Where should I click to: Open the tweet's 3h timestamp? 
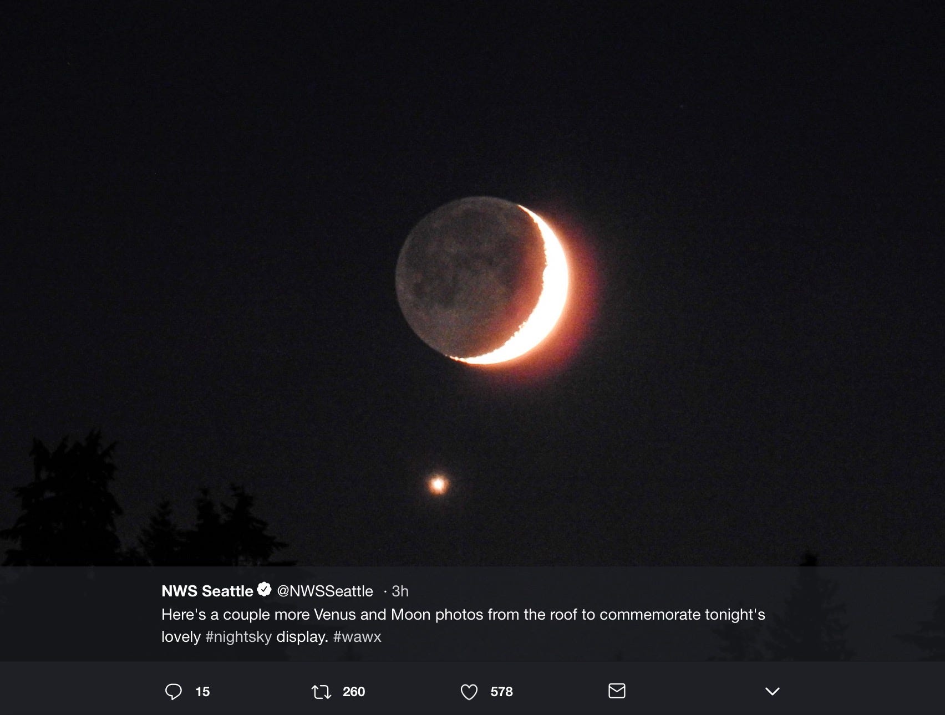(400, 591)
